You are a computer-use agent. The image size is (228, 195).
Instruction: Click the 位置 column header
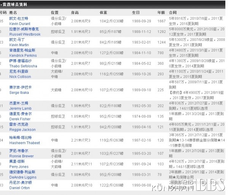54,12
